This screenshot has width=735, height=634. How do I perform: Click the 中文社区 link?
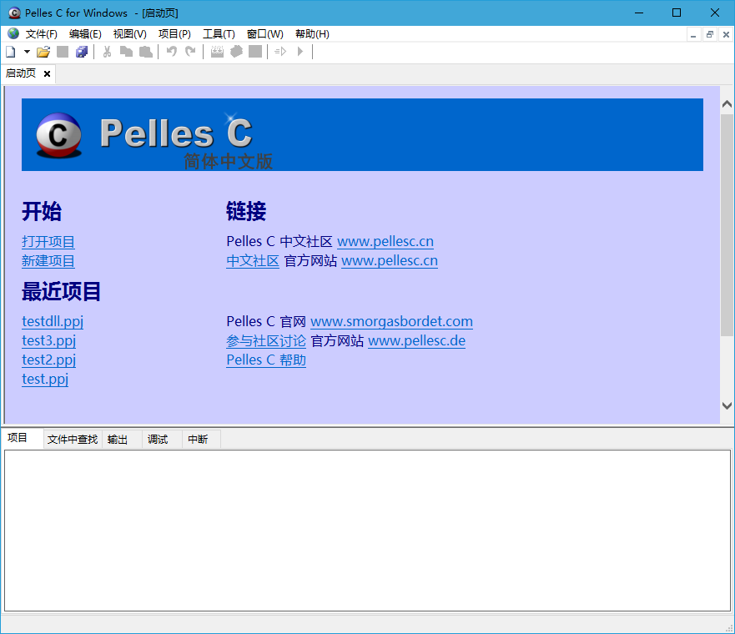point(253,260)
